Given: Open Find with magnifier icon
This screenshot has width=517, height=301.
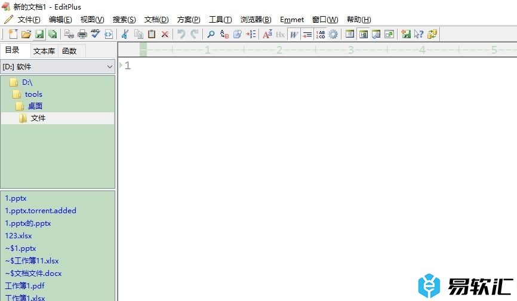Looking at the screenshot, I should (211, 34).
